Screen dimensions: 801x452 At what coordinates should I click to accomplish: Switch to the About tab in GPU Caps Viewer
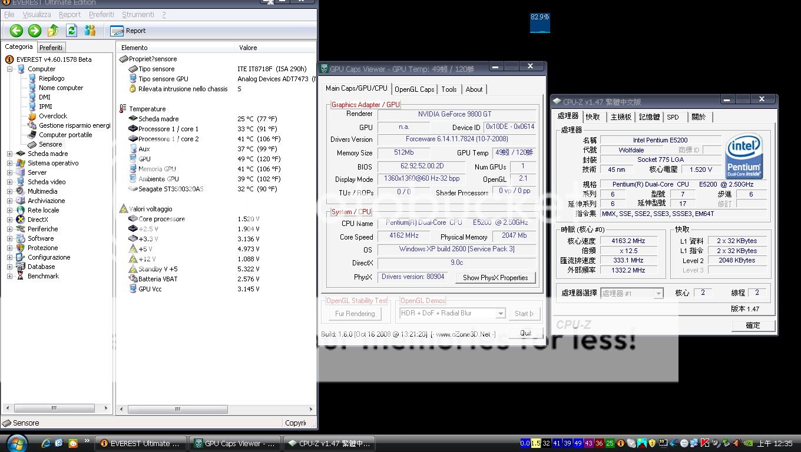474,89
